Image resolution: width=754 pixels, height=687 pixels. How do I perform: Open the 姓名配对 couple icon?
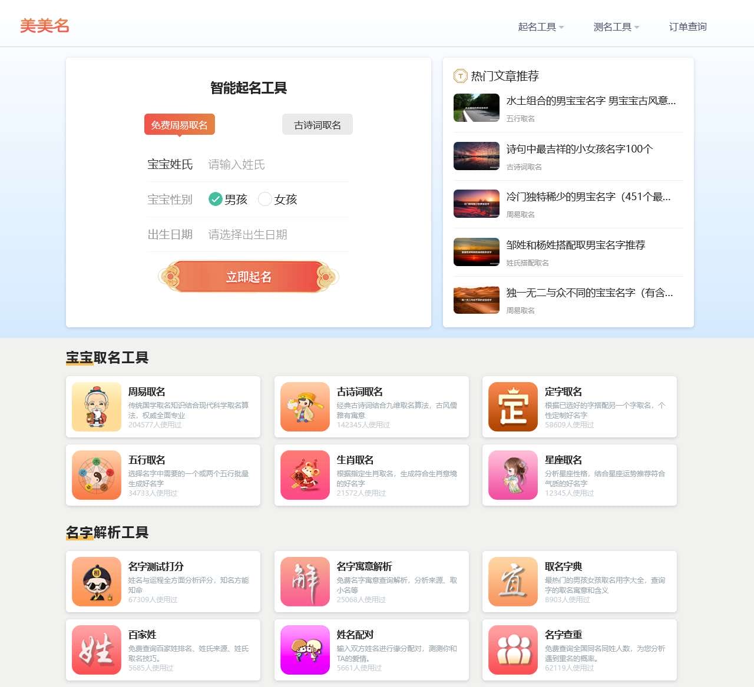(305, 650)
